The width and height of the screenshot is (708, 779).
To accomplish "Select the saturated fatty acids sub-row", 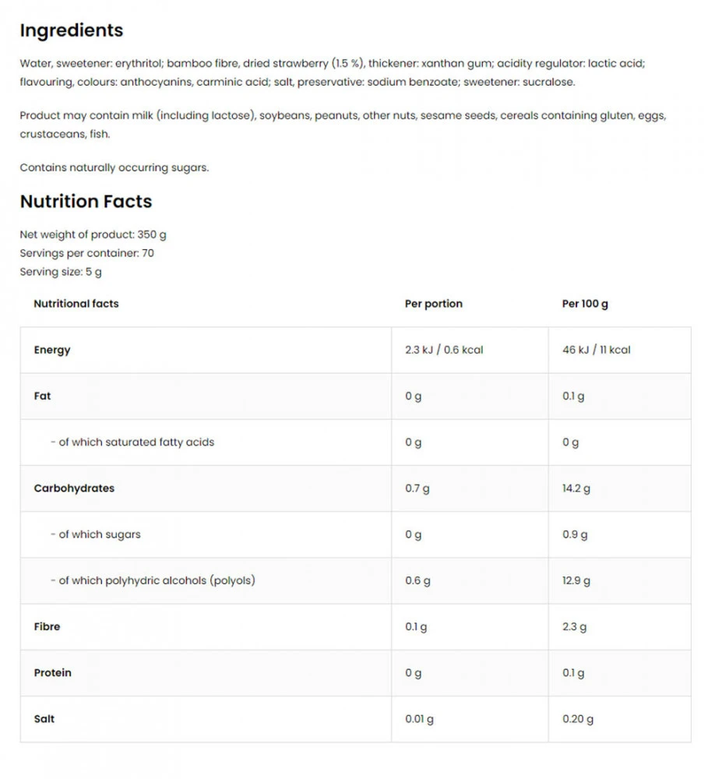I will [132, 442].
